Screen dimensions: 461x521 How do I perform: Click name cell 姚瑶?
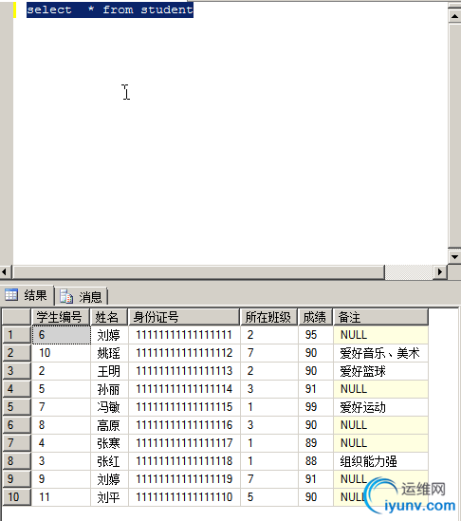pyautogui.click(x=109, y=352)
